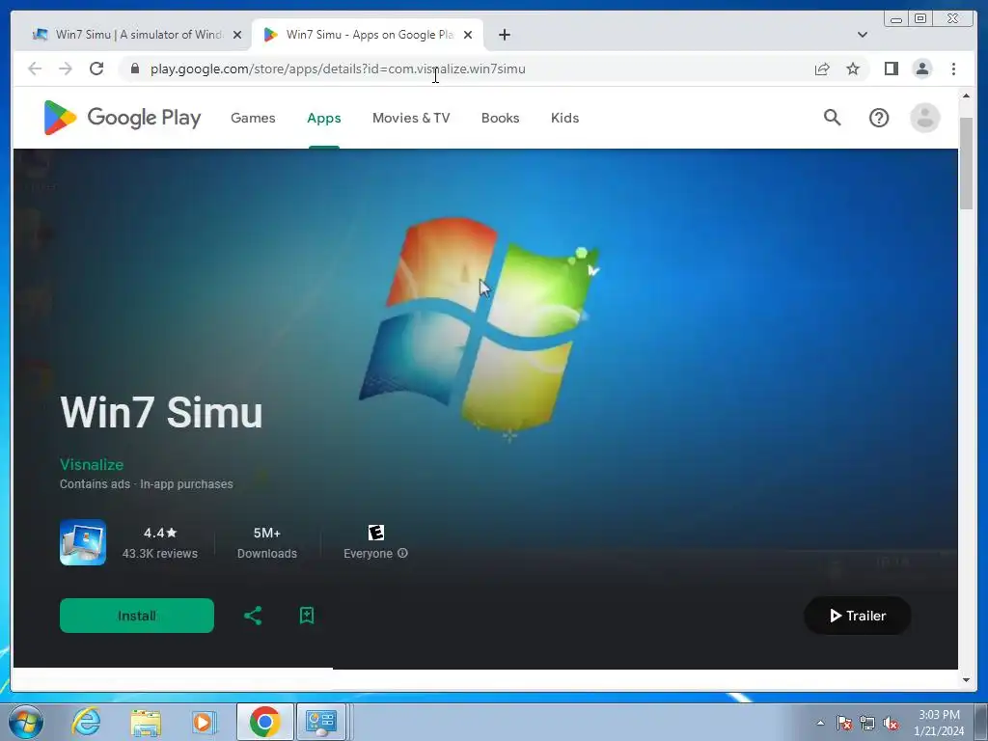Click the page scrollbar thumb
The width and height of the screenshot is (988, 741).
click(x=966, y=162)
